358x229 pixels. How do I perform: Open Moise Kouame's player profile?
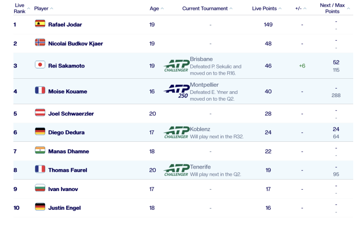point(68,92)
